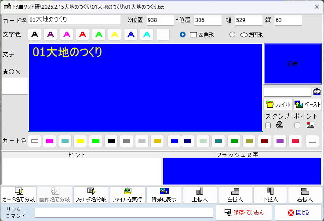Click the リンクコマンド input field
This screenshot has width=324, height=221.
pyautogui.click(x=124, y=213)
